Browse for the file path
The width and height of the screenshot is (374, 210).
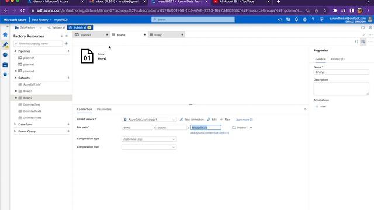pyautogui.click(x=239, y=128)
